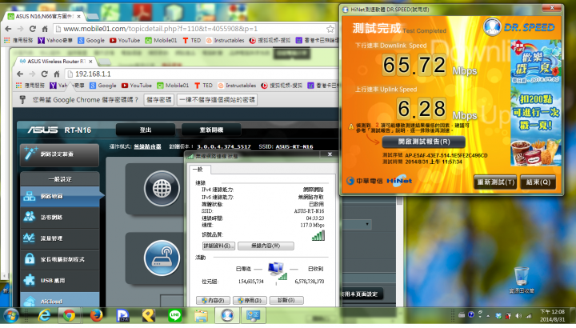
Task: Open the File Explorer folder in the taskbar
Action: (x=201, y=315)
